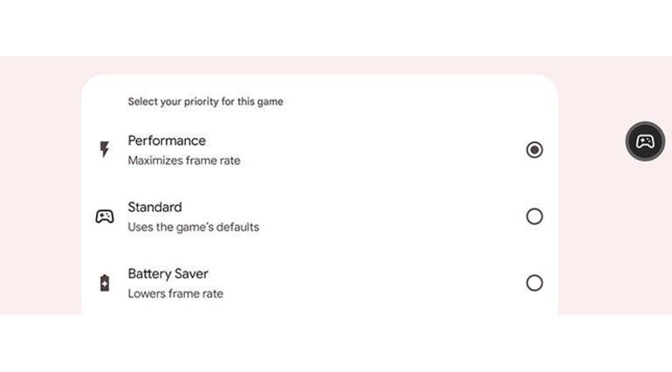Select the Standard radio button
The image size is (672, 372).
(x=534, y=217)
